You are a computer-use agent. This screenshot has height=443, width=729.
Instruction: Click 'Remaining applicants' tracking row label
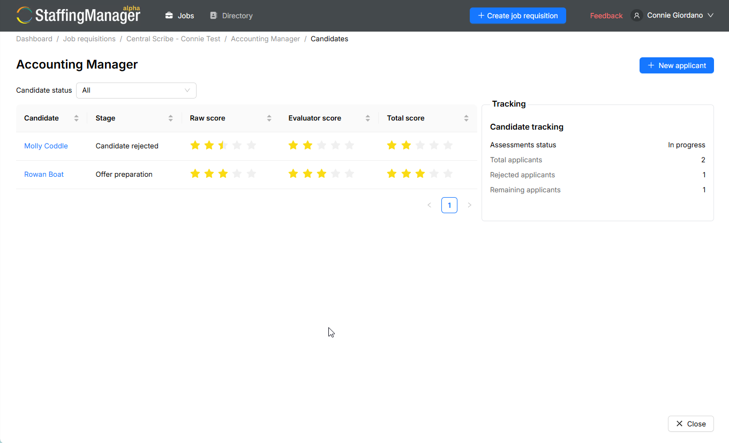pos(525,190)
